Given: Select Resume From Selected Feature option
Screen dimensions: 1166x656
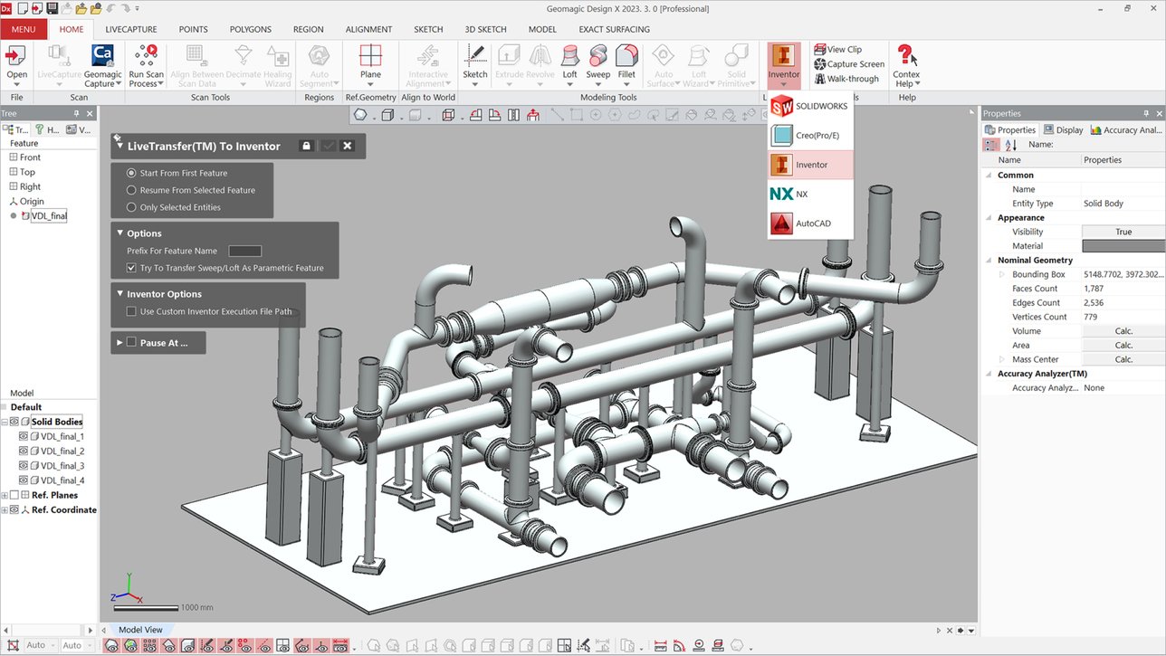Looking at the screenshot, I should (132, 190).
